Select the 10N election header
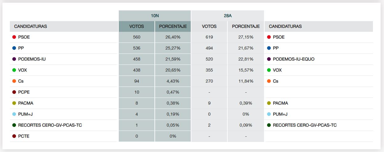Viewport: 384px width, 152px height. [155, 16]
